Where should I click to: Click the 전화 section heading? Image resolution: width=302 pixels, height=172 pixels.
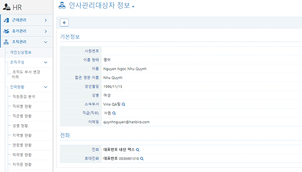click(65, 135)
